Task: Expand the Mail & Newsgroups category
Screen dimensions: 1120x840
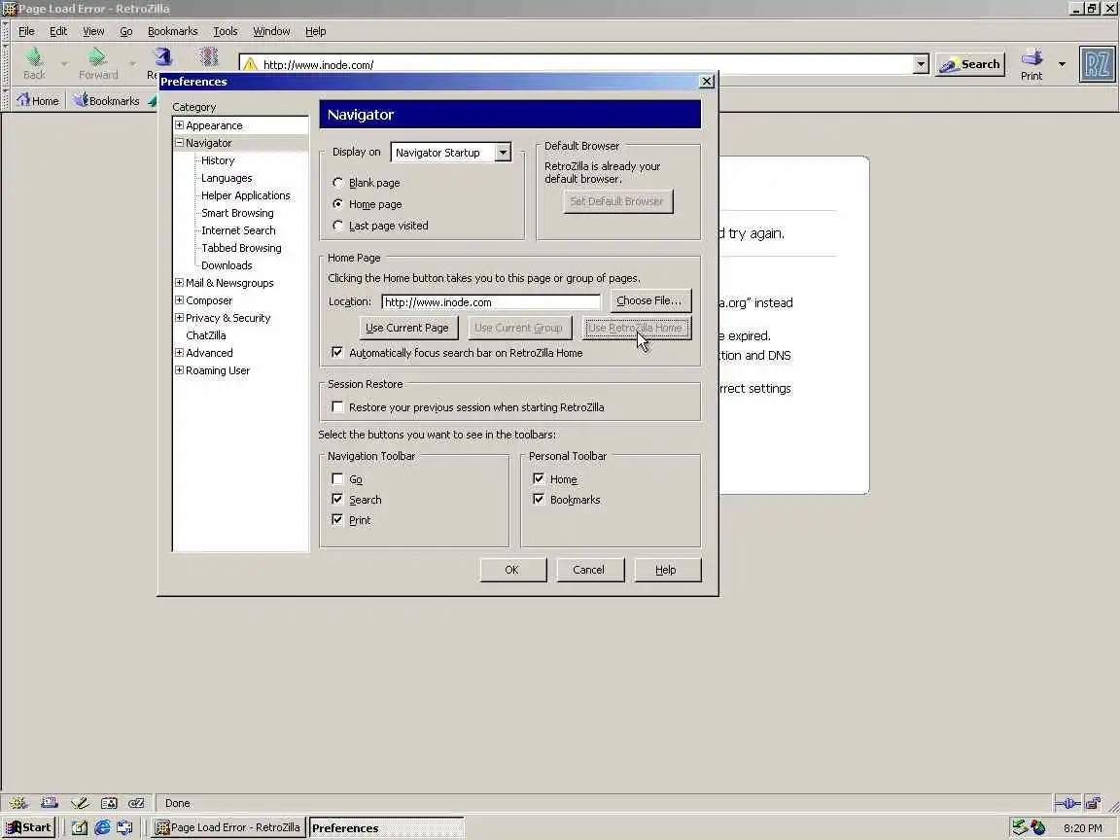Action: coord(179,283)
